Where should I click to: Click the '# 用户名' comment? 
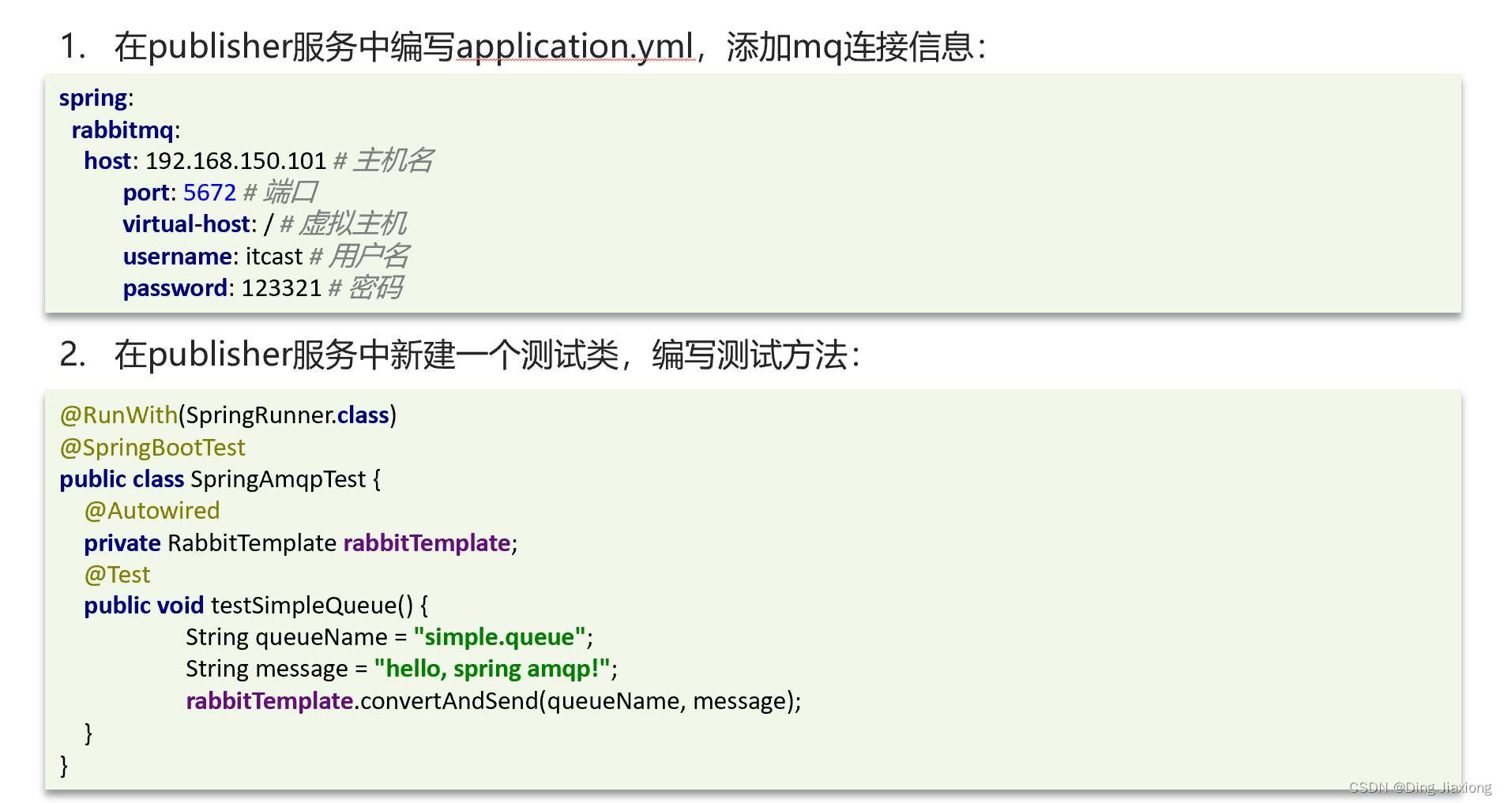(x=359, y=257)
